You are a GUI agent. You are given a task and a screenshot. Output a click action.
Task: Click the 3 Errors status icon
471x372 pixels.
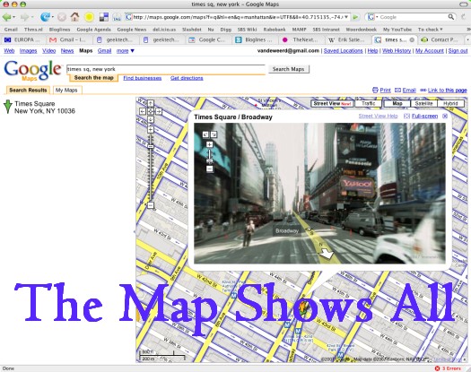click(448, 368)
